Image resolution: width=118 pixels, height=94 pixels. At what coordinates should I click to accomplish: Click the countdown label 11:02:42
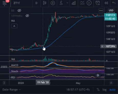coord(110,19)
